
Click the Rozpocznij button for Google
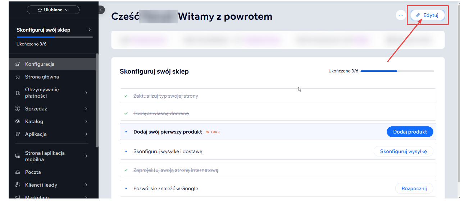[x=414, y=188]
